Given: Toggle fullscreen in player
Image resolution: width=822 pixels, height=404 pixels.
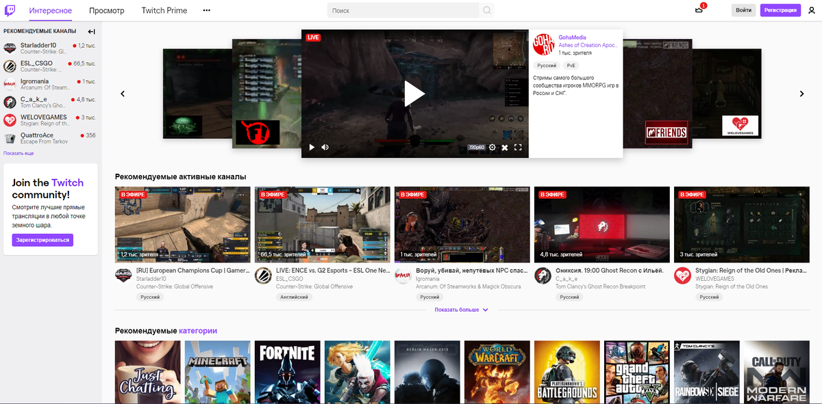Looking at the screenshot, I should tap(518, 147).
